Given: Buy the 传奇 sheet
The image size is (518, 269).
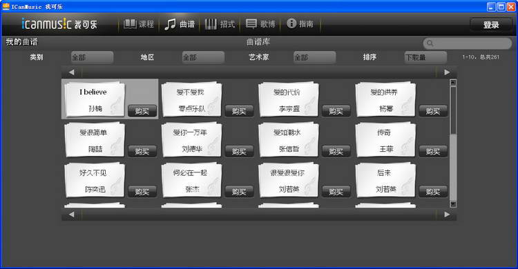Looking at the screenshot, I should pyautogui.click(x=433, y=151).
